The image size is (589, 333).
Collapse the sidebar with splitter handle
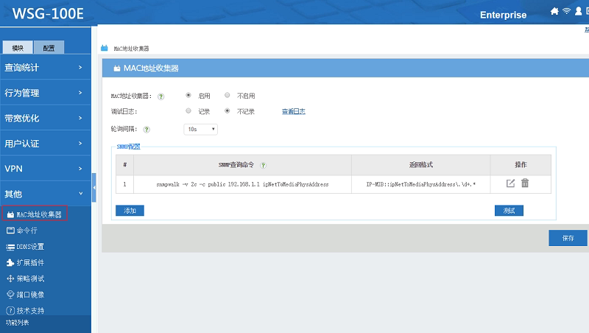94,188
